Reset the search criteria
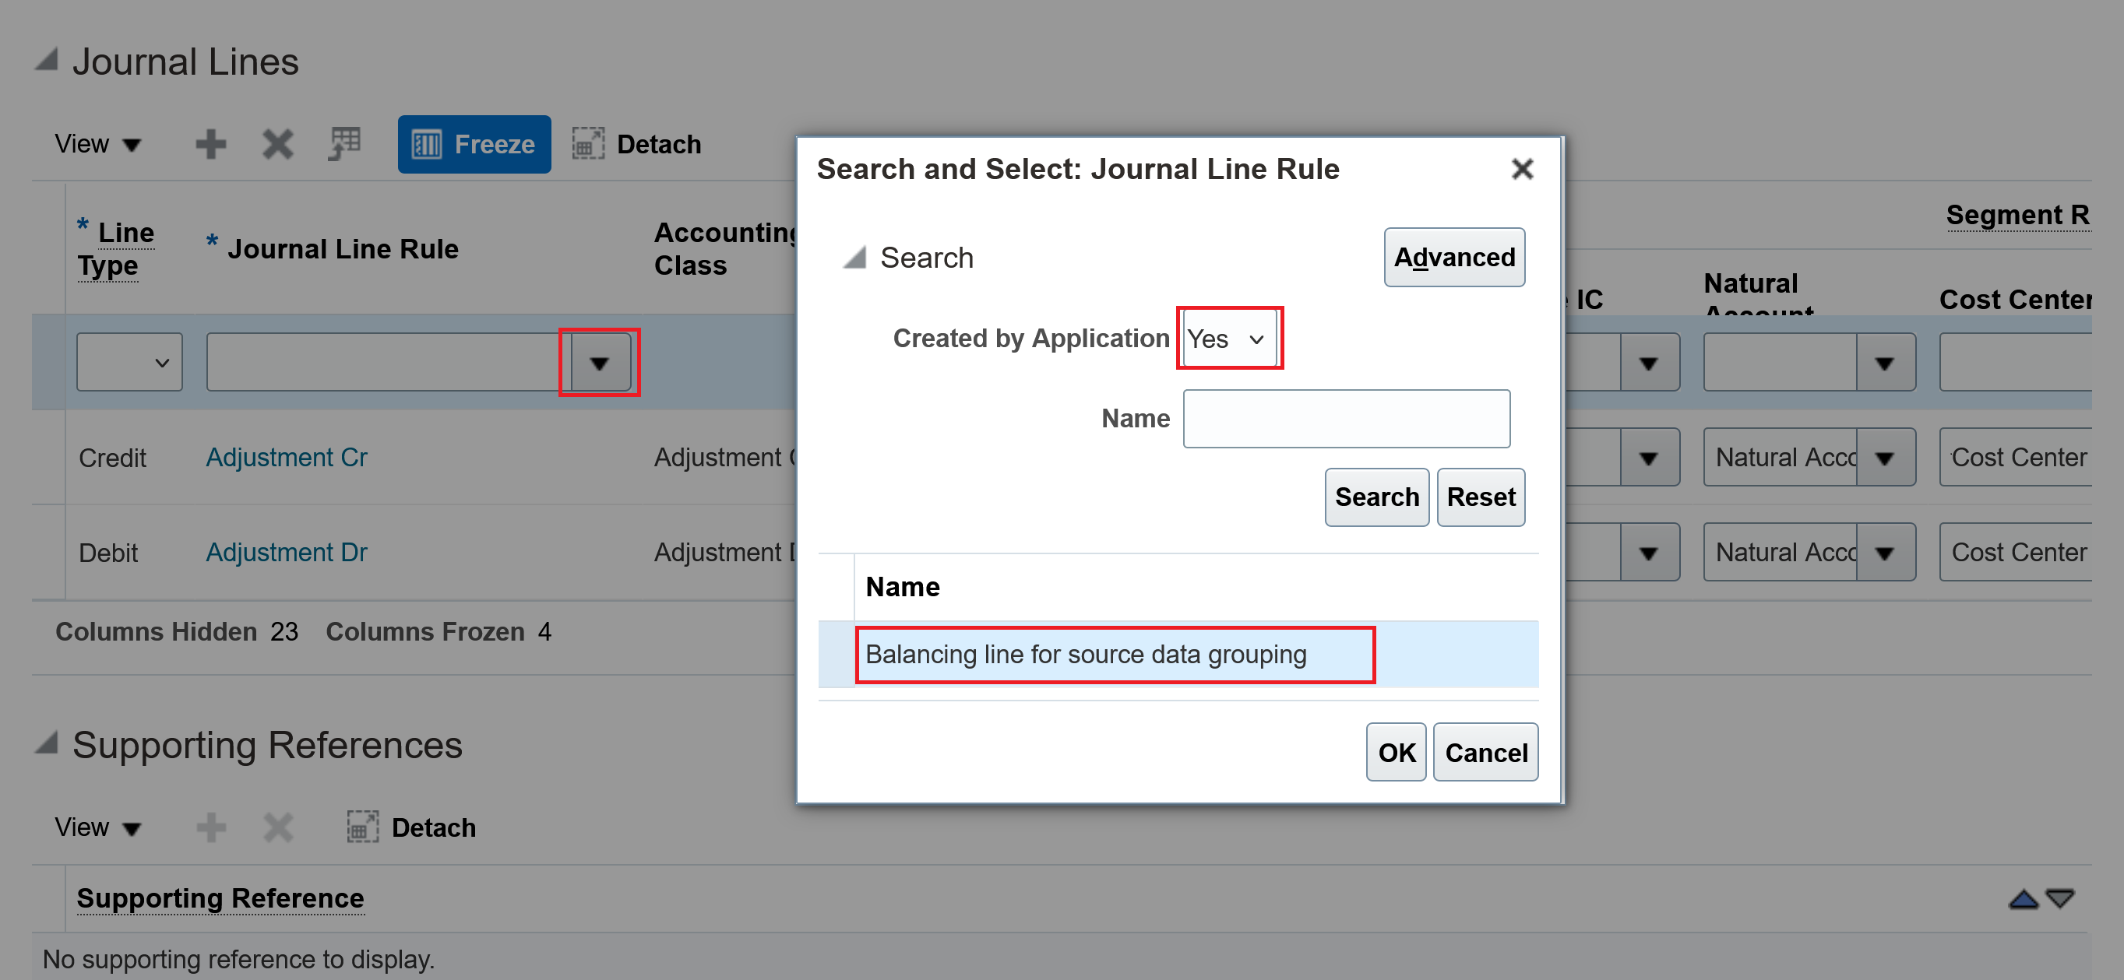 point(1481,497)
